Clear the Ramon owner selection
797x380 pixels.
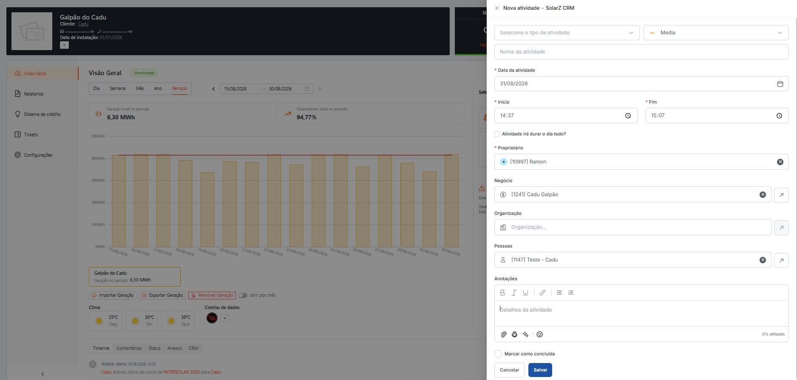tap(780, 162)
